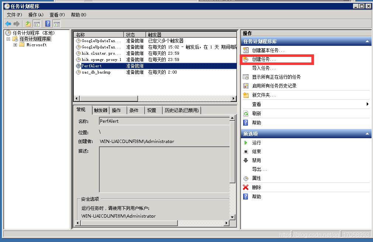Screen dimensions: 373x242
Task: Click the 显示所有正在运行的任务 icon
Action: point(246,77)
